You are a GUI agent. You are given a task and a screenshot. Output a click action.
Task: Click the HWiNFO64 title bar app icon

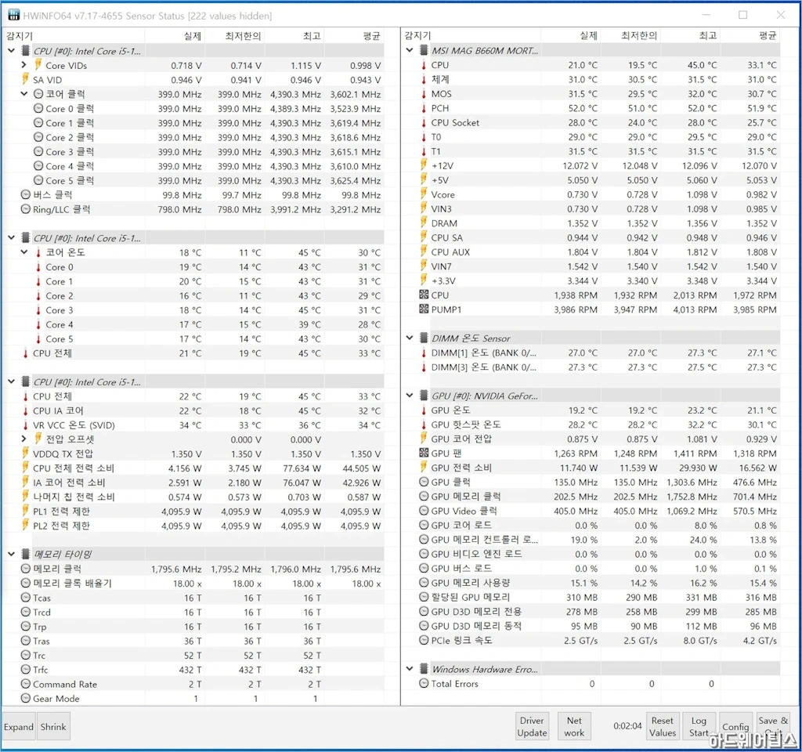pos(14,15)
